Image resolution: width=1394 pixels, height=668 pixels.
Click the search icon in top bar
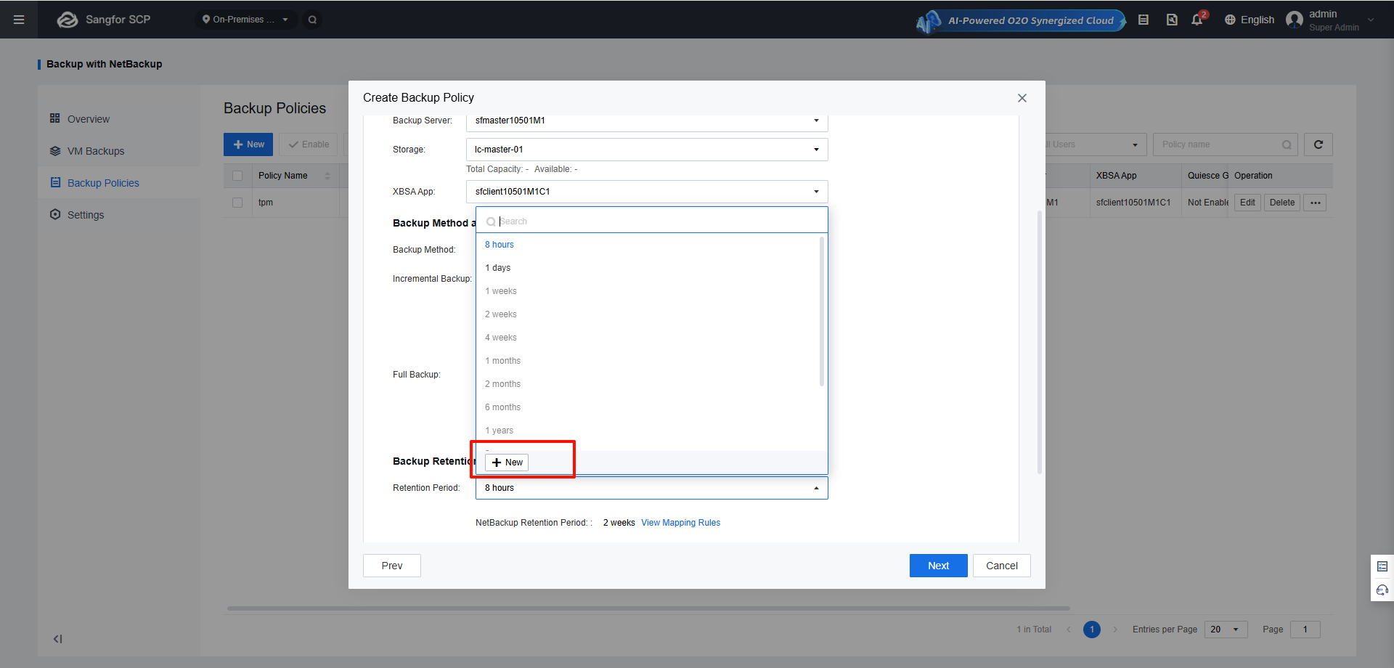[312, 20]
